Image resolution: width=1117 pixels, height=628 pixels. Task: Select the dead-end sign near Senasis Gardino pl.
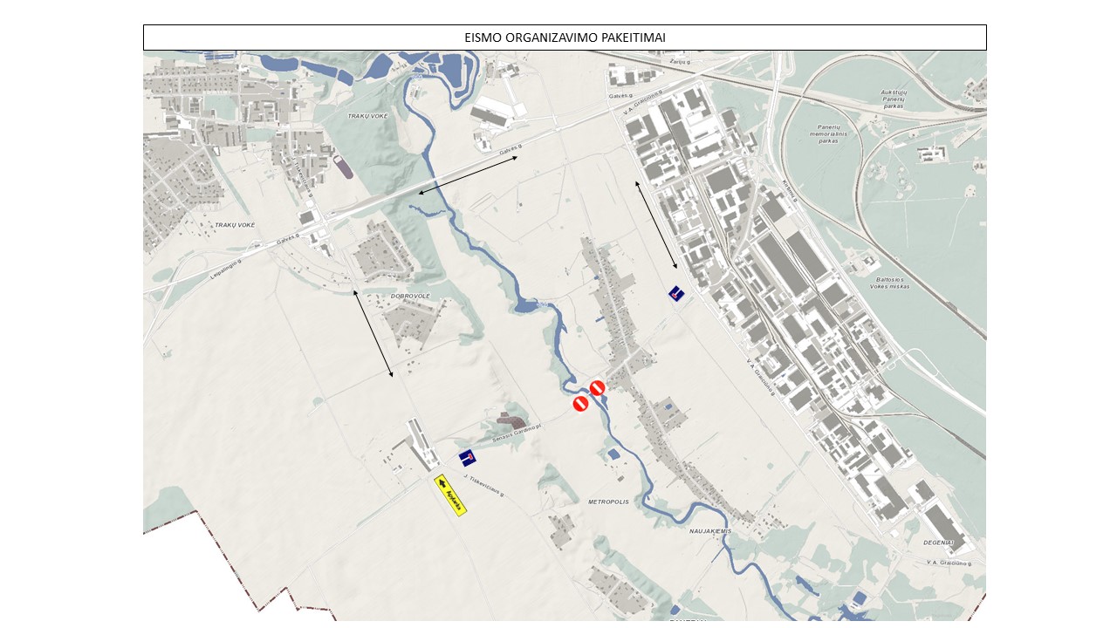pyautogui.click(x=468, y=458)
